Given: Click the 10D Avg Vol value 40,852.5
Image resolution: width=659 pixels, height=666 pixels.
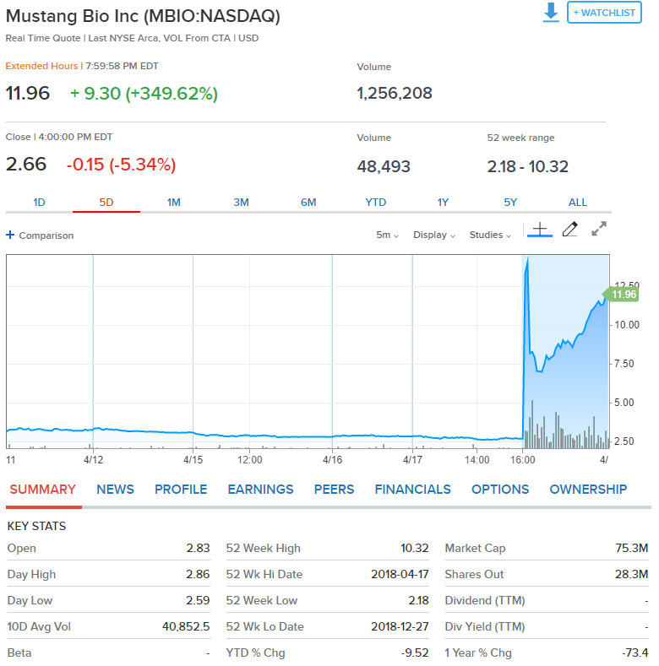Looking at the screenshot, I should point(186,626).
